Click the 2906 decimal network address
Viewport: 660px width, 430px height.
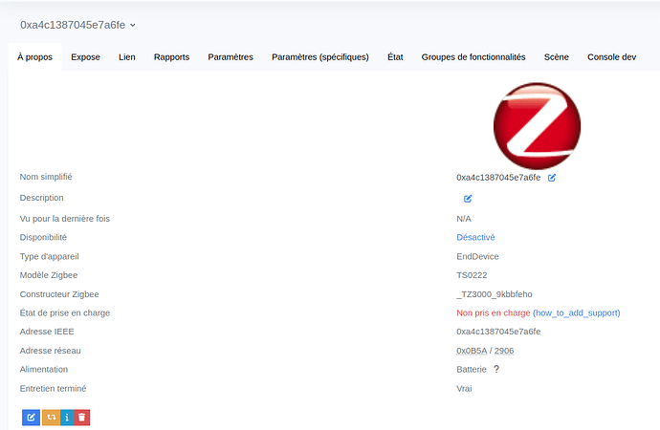pyautogui.click(x=504, y=351)
